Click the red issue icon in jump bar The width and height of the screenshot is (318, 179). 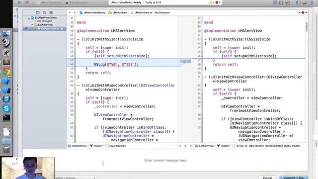click(303, 12)
